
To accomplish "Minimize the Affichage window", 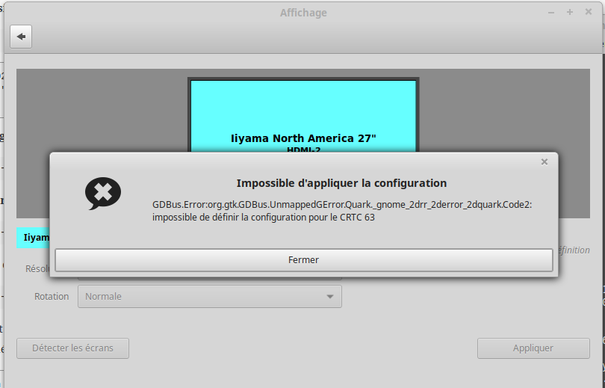I will (x=551, y=13).
